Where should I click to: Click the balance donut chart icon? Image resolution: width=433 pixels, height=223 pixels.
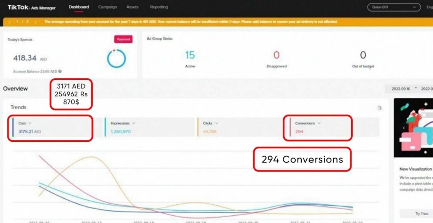pyautogui.click(x=116, y=59)
